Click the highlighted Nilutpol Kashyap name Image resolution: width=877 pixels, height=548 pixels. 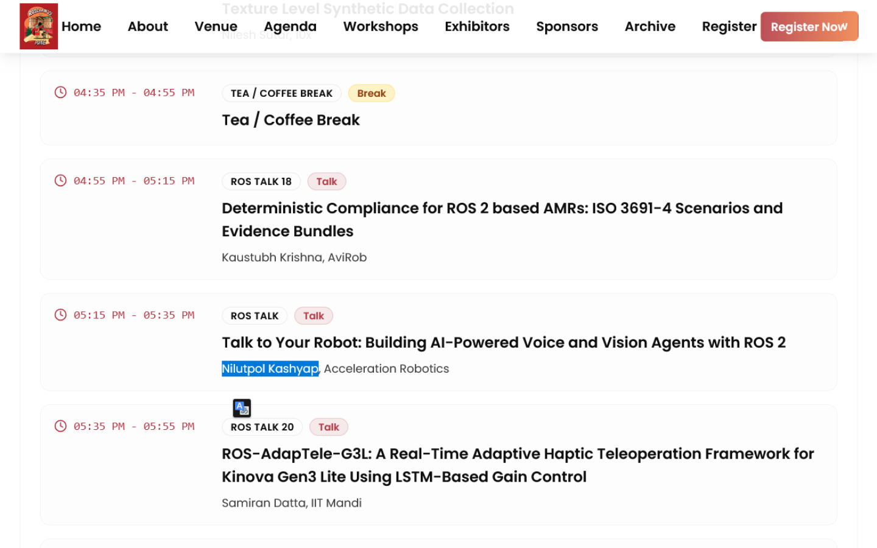[270, 369]
